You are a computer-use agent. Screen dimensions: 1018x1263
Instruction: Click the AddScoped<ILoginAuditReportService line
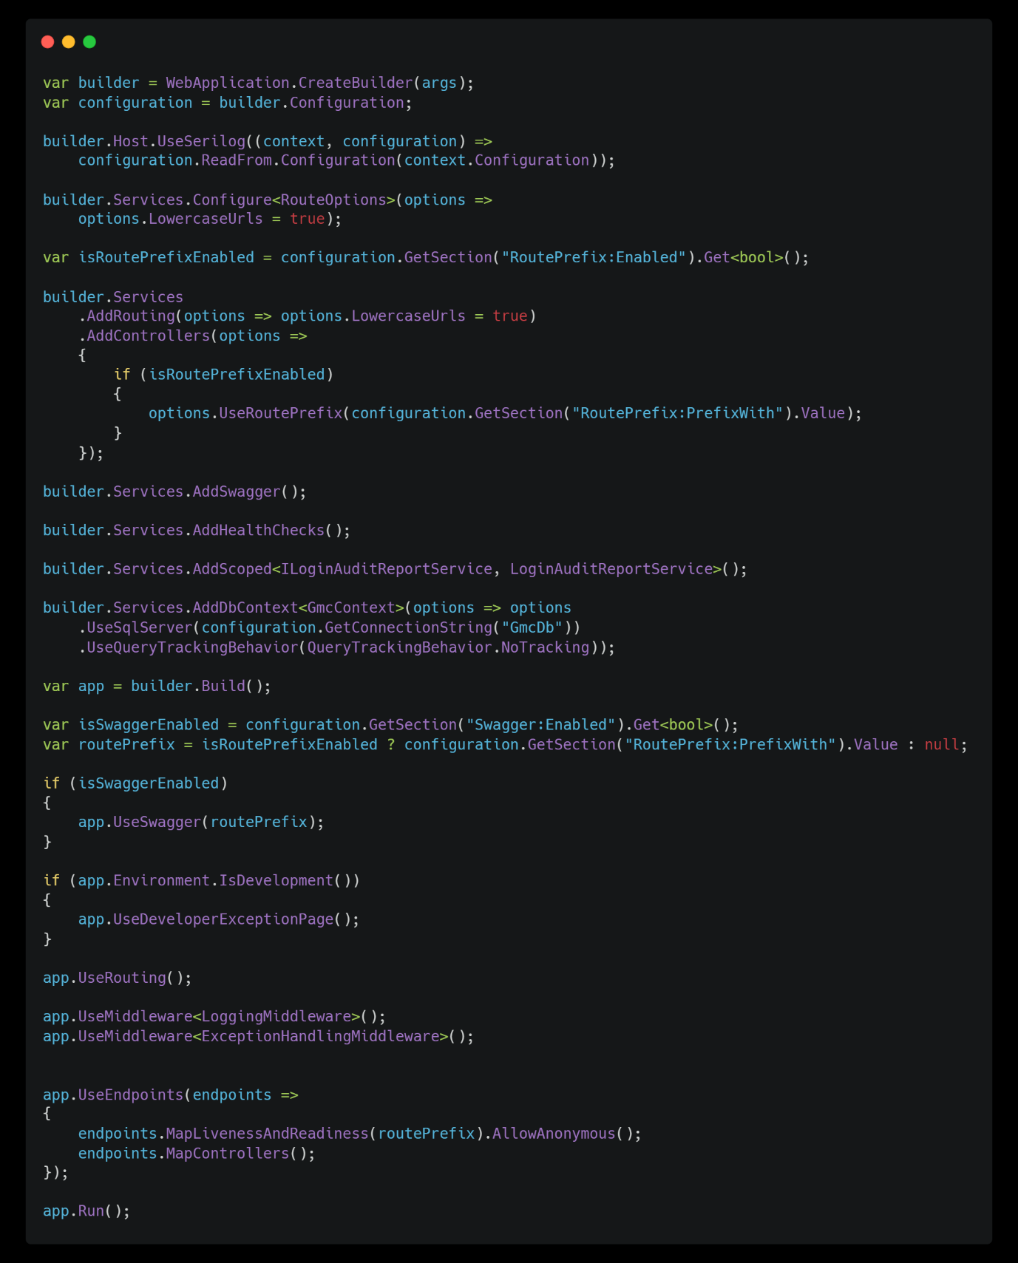395,569
